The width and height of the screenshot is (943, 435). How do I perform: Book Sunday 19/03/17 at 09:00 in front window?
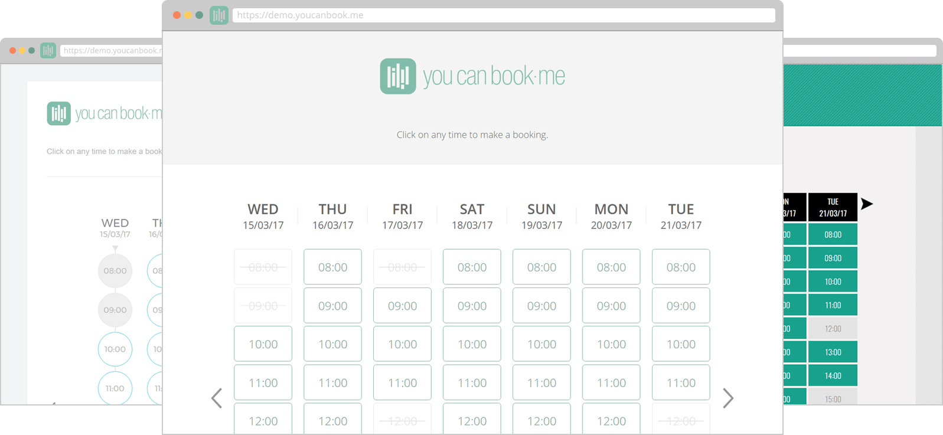tap(542, 306)
